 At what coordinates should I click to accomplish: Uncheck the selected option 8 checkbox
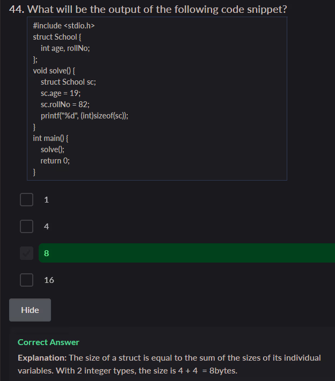(27, 253)
